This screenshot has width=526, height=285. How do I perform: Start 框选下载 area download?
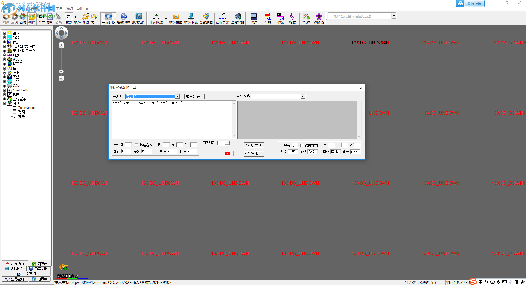191,19
